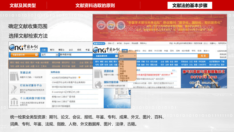Click the empty search field on KNS6.6 page
The height and width of the screenshot is (132, 234).
pyautogui.click(x=167, y=56)
